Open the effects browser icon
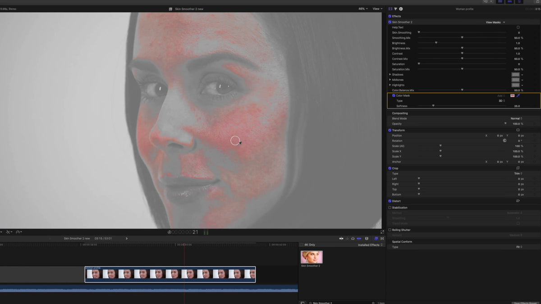Viewport: 541px width, 304px height. pyautogui.click(x=376, y=239)
